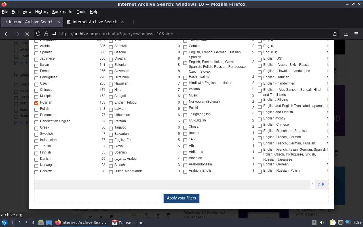Go back using the browser back arrow

pyautogui.click(x=7, y=34)
